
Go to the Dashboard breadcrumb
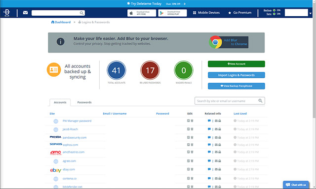pyautogui.click(x=61, y=22)
